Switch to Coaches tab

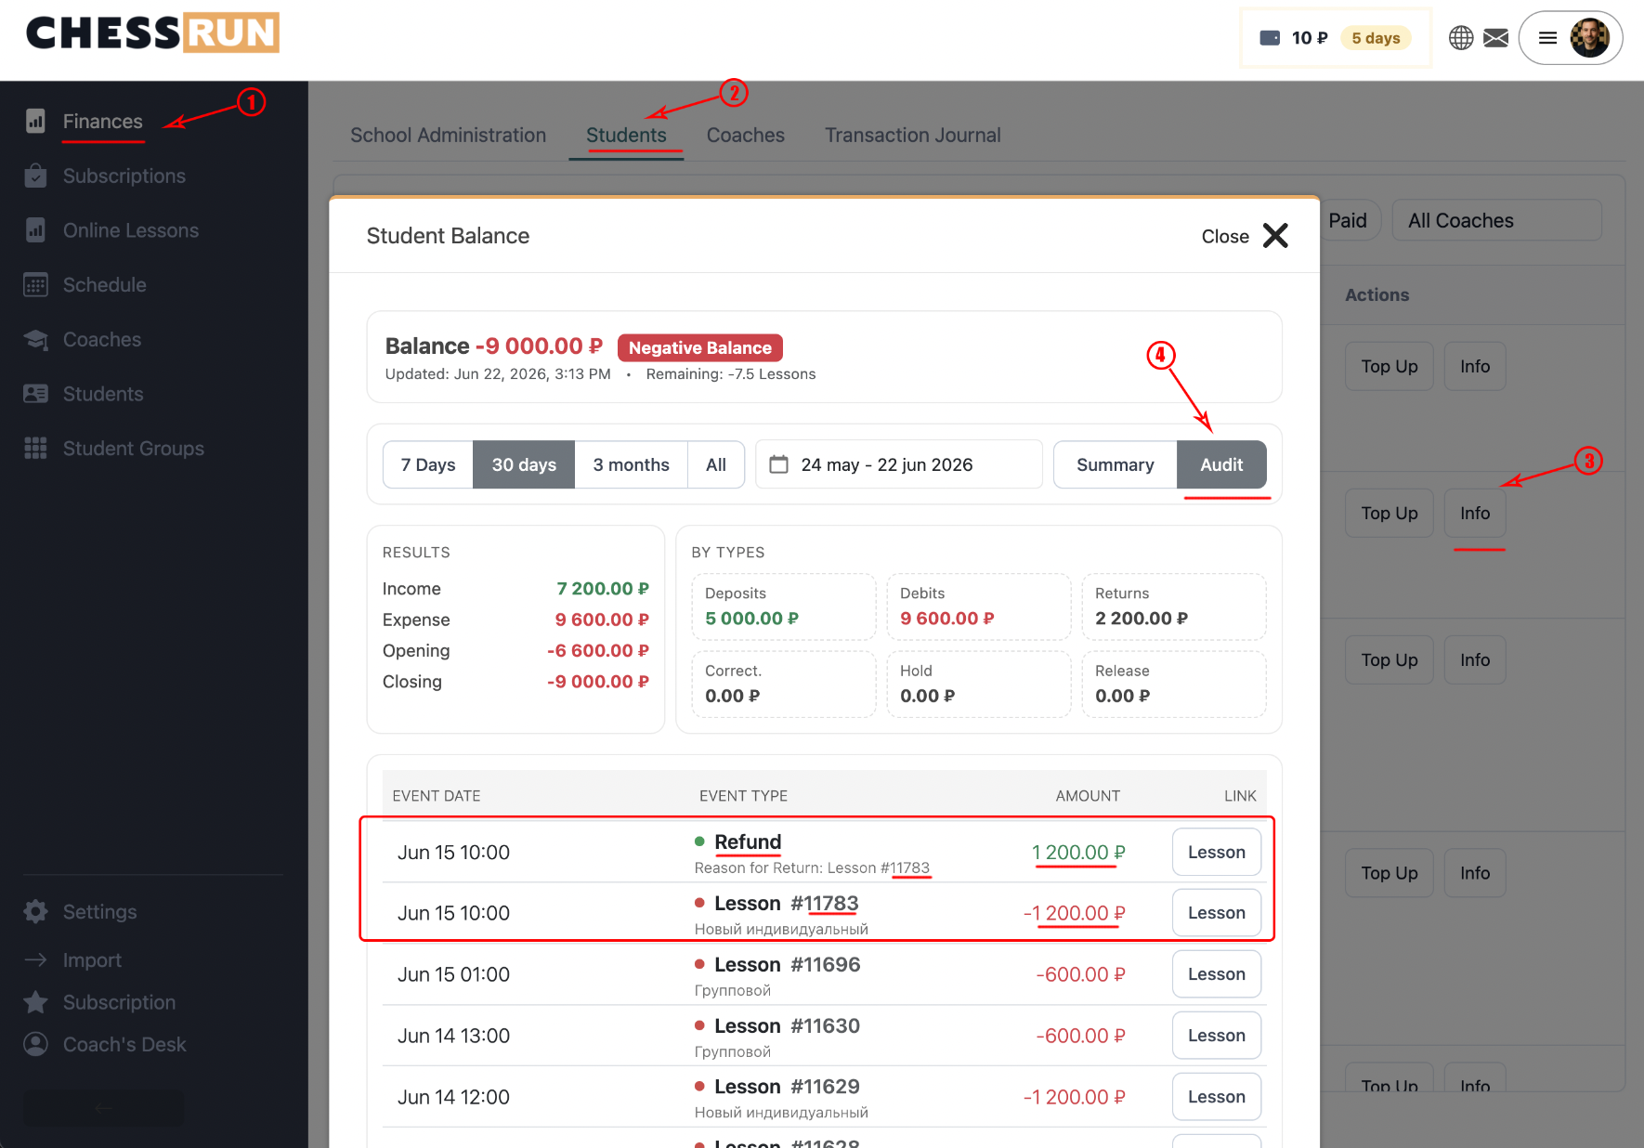[x=745, y=136]
